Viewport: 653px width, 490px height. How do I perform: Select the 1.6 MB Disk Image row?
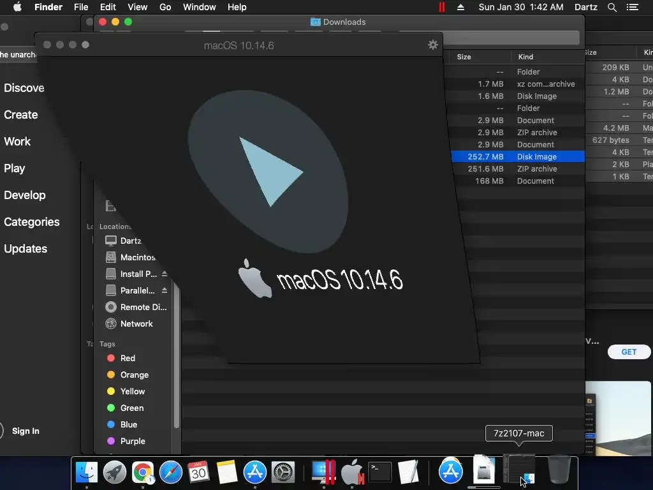515,96
